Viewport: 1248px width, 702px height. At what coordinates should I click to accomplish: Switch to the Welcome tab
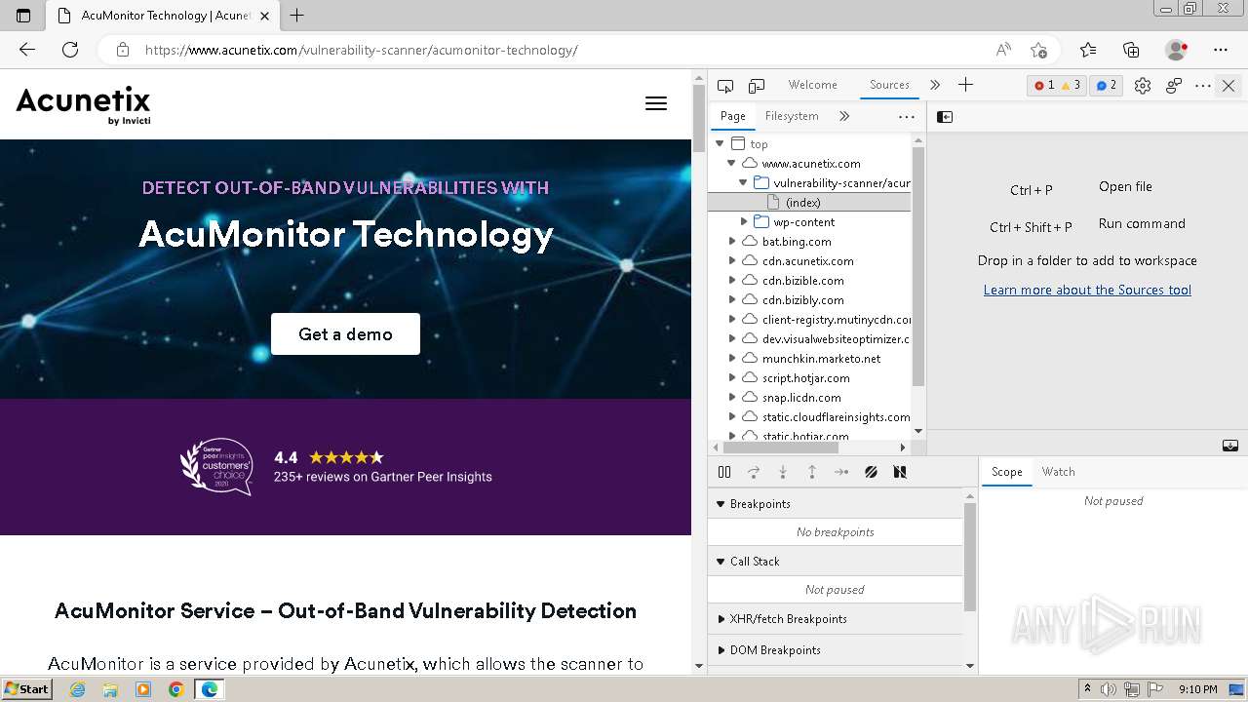click(x=813, y=85)
